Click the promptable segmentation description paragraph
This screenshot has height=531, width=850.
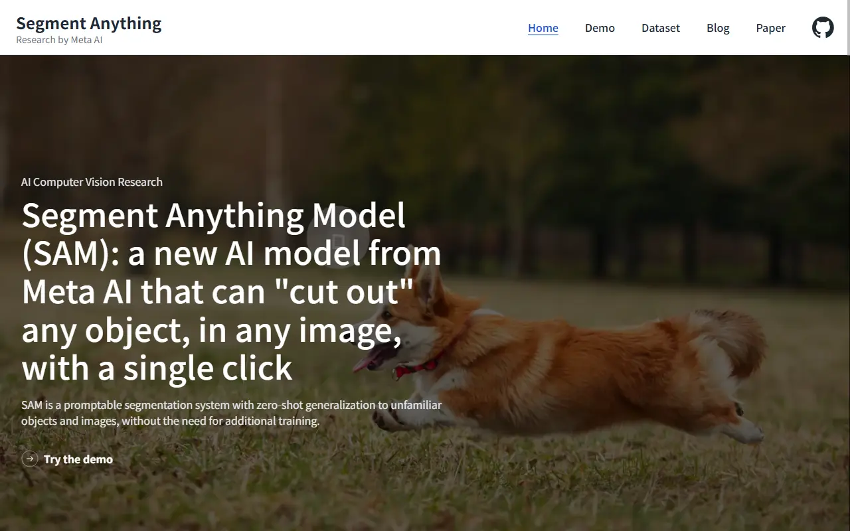click(231, 413)
